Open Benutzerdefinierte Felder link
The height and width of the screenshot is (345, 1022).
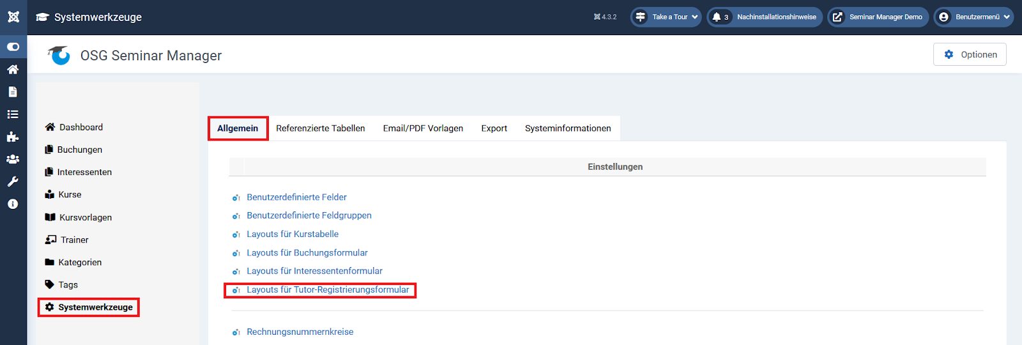coord(296,197)
